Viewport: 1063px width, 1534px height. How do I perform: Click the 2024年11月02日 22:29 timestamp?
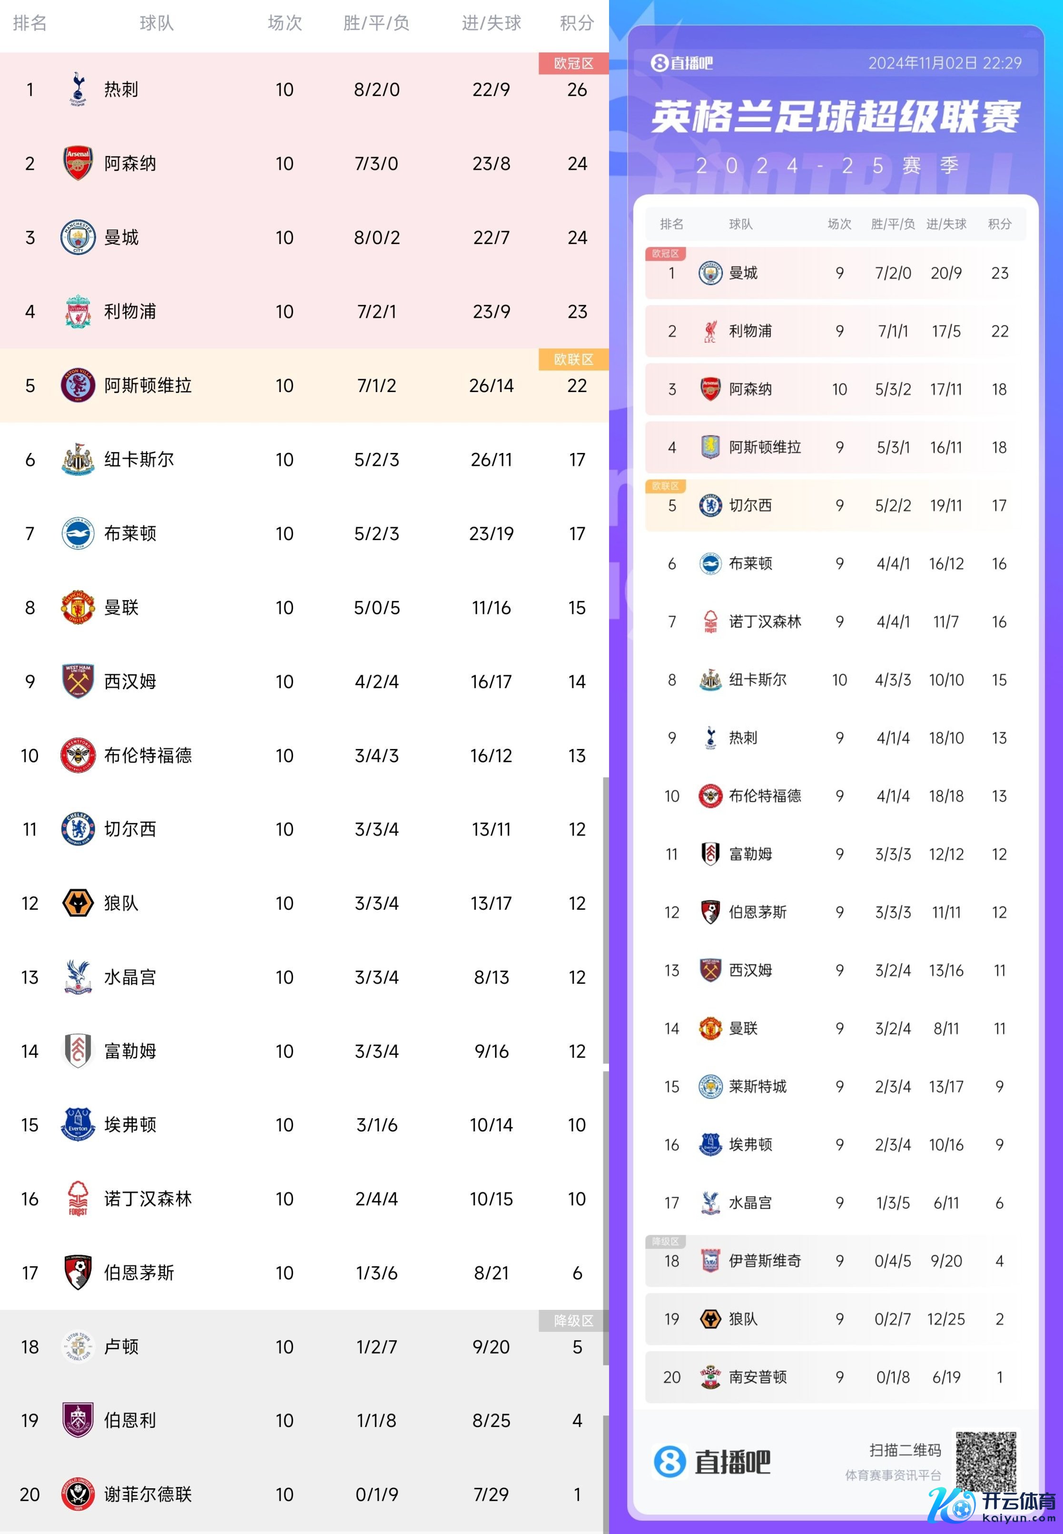tap(945, 63)
